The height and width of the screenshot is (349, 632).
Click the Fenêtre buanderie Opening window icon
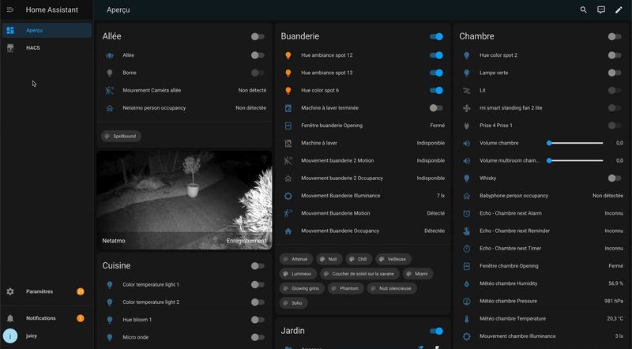288,126
